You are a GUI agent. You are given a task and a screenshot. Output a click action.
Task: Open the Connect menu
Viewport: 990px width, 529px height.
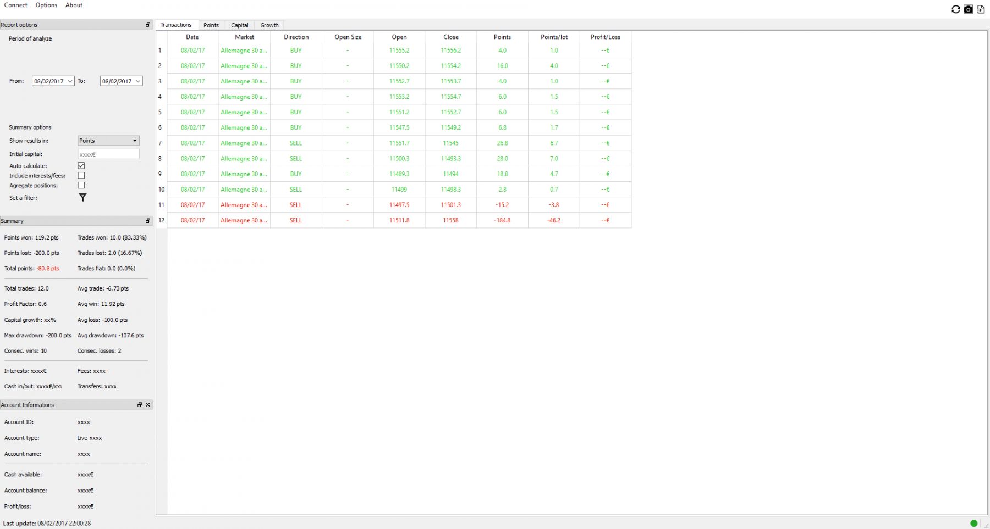pyautogui.click(x=16, y=5)
